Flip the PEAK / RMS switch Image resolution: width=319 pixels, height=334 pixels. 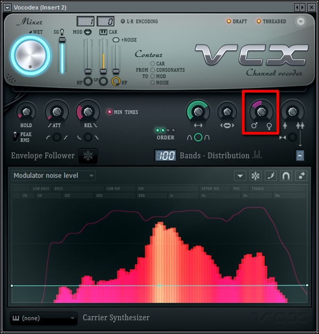(15, 137)
